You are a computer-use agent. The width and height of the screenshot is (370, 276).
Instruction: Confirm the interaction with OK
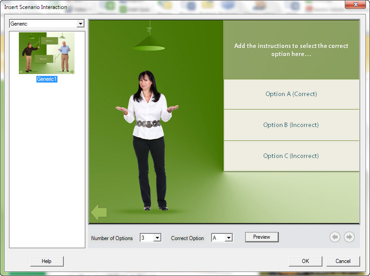click(305, 261)
